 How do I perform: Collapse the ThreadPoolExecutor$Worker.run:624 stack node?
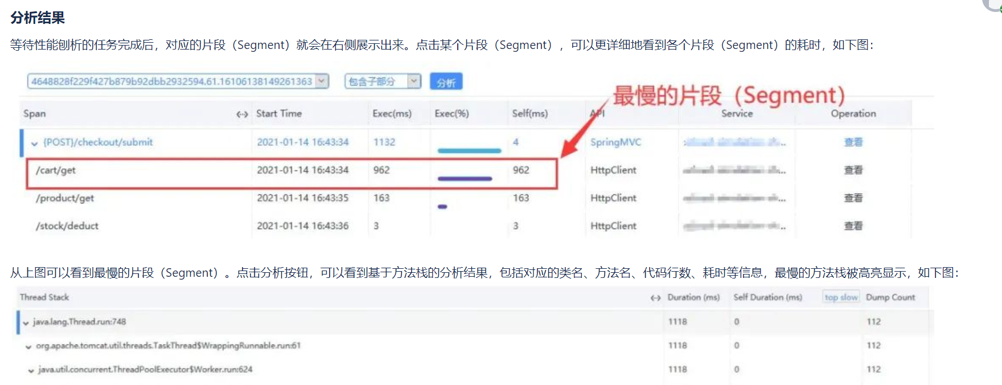pos(31,370)
